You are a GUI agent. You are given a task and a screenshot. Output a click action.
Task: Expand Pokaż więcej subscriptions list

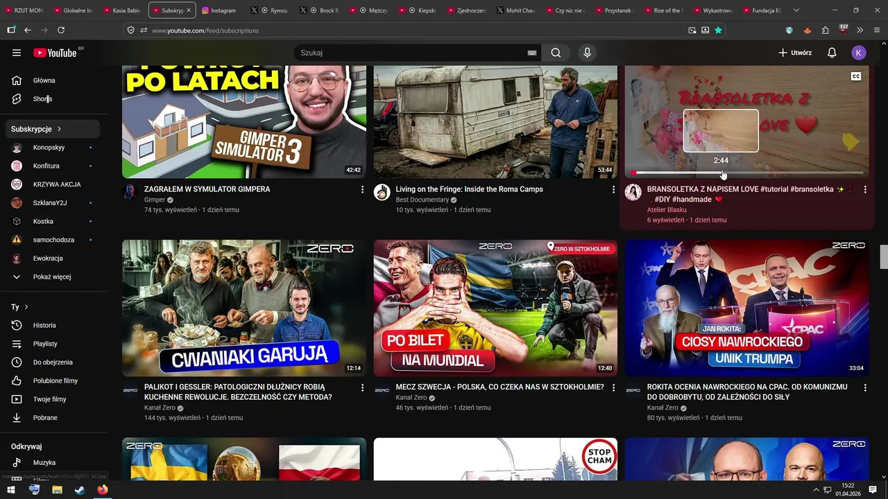53,277
